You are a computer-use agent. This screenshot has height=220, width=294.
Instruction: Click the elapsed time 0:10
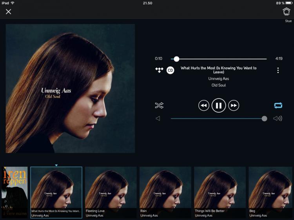158,59
